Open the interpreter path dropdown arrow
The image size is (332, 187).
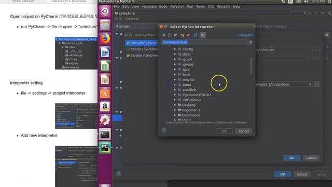[x=310, y=84]
